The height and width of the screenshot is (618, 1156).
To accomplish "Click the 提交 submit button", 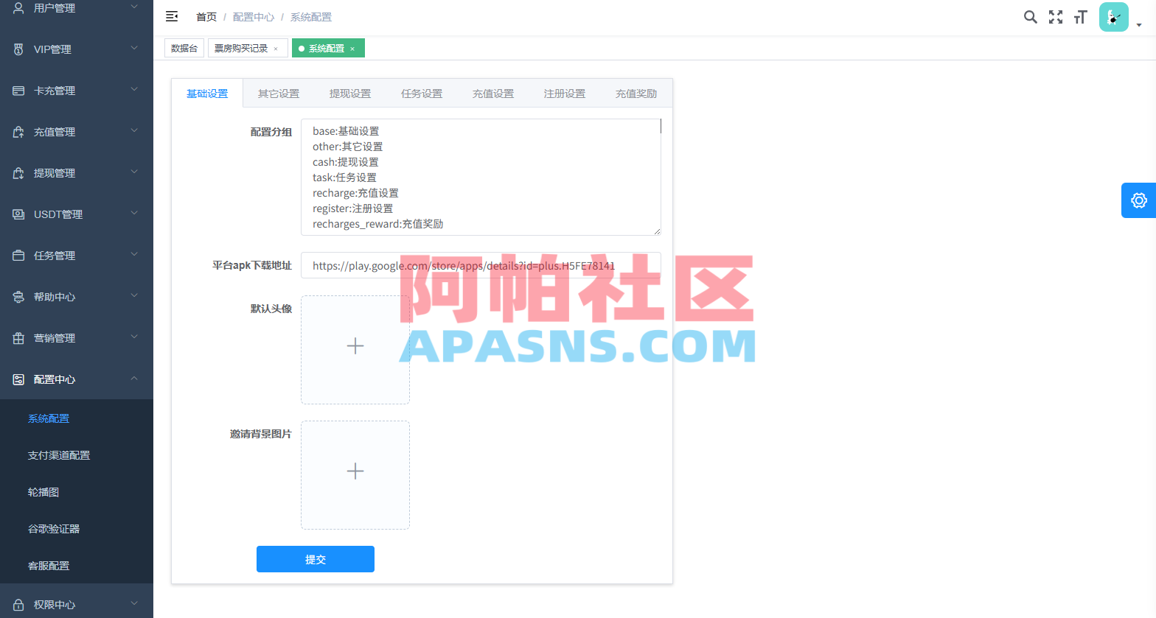I will (x=316, y=559).
